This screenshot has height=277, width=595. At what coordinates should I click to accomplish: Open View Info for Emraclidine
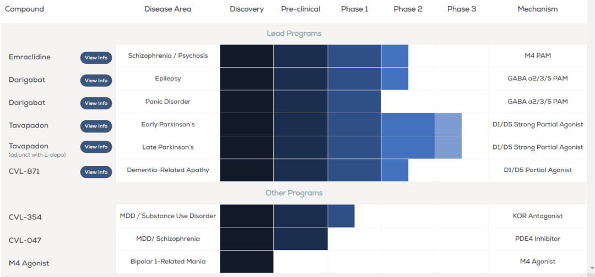[96, 58]
